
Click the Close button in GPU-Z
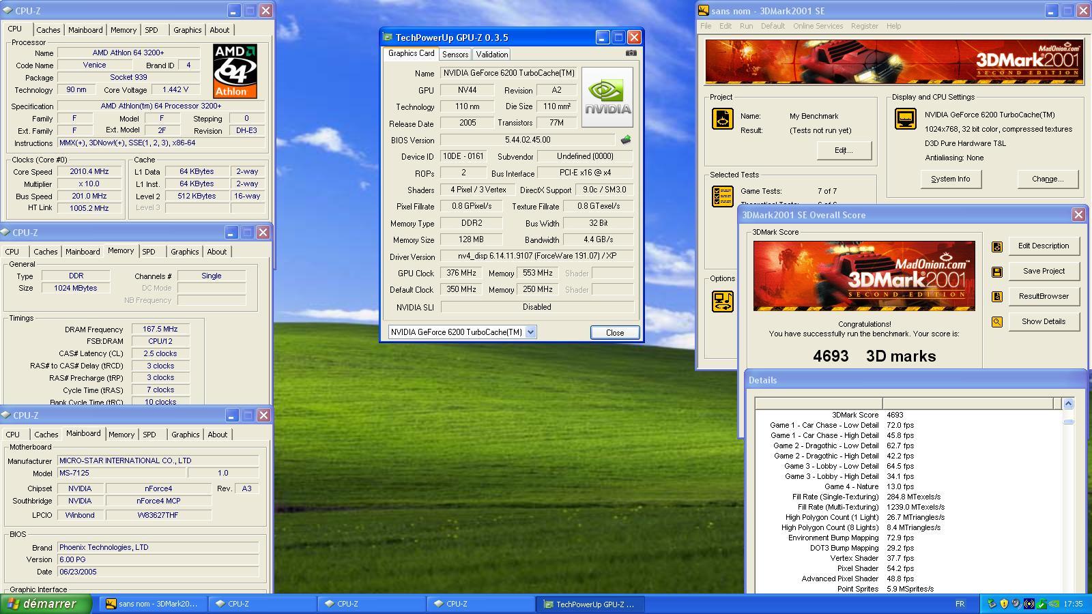click(614, 332)
